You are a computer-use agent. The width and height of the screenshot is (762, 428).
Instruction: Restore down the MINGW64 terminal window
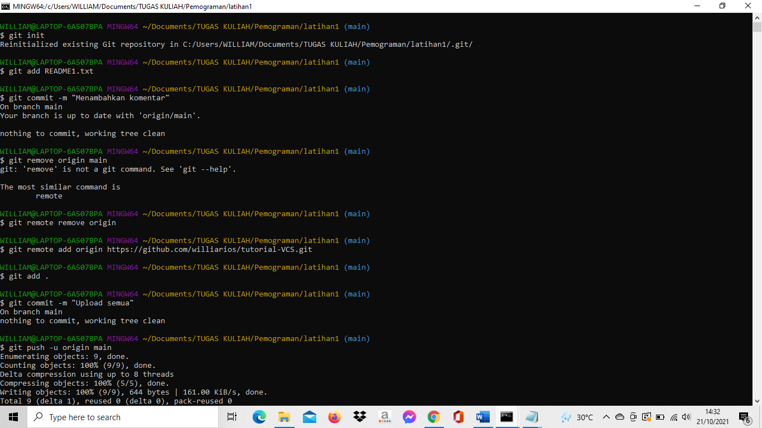[722, 6]
